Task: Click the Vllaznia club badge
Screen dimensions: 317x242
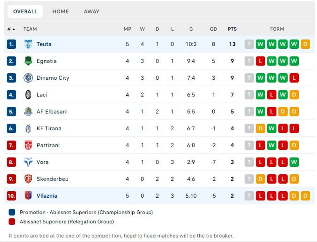Action: click(28, 196)
